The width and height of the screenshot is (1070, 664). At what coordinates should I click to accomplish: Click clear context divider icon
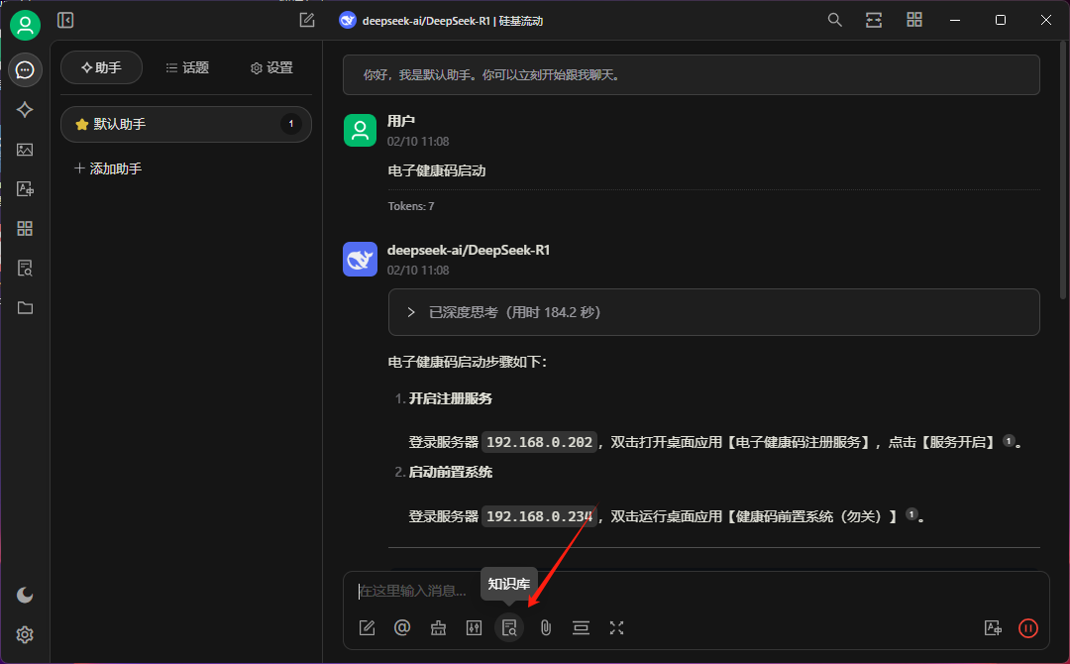click(x=581, y=628)
